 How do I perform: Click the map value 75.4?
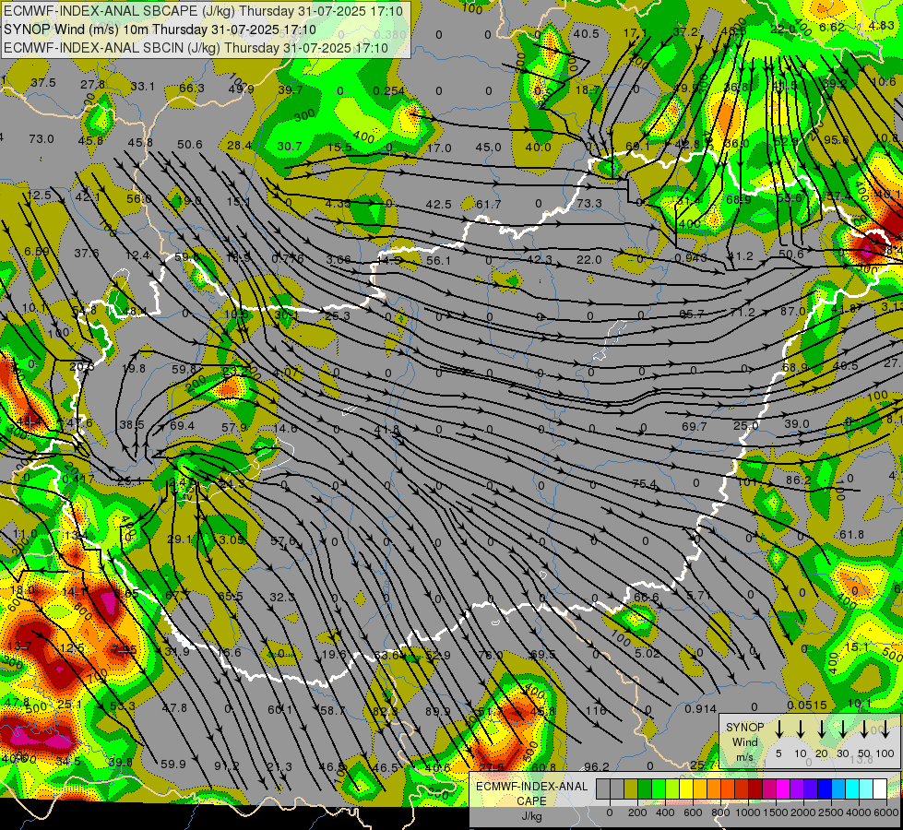click(644, 484)
